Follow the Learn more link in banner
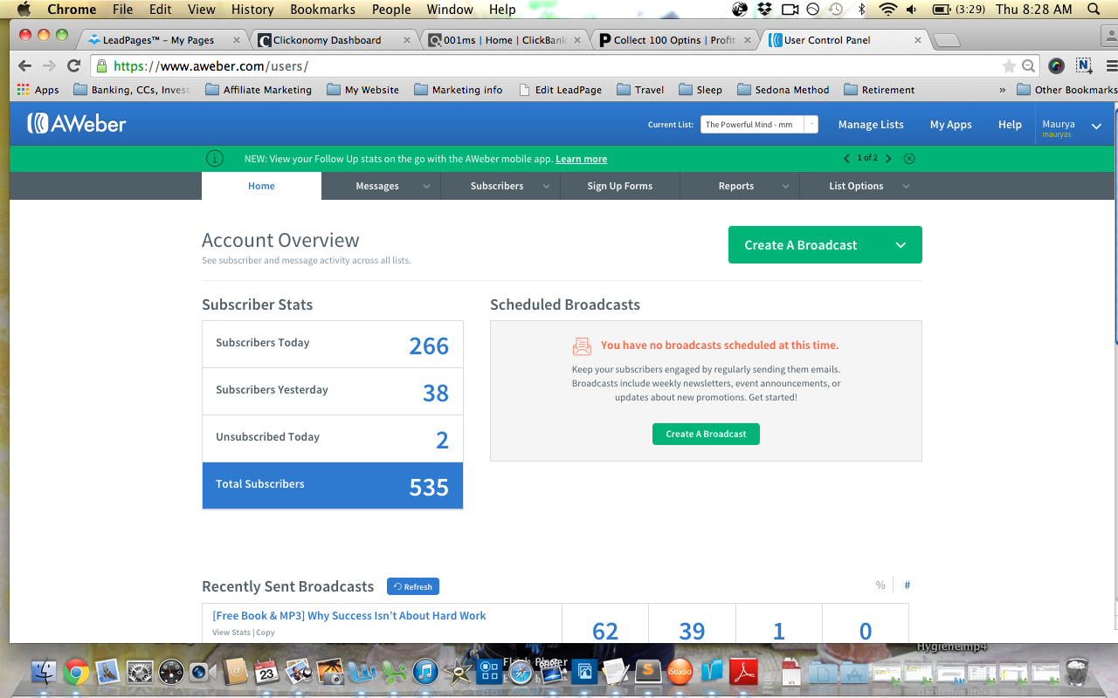 click(581, 159)
